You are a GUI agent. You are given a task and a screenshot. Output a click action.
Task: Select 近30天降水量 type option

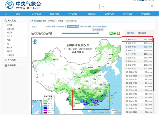(86, 27)
